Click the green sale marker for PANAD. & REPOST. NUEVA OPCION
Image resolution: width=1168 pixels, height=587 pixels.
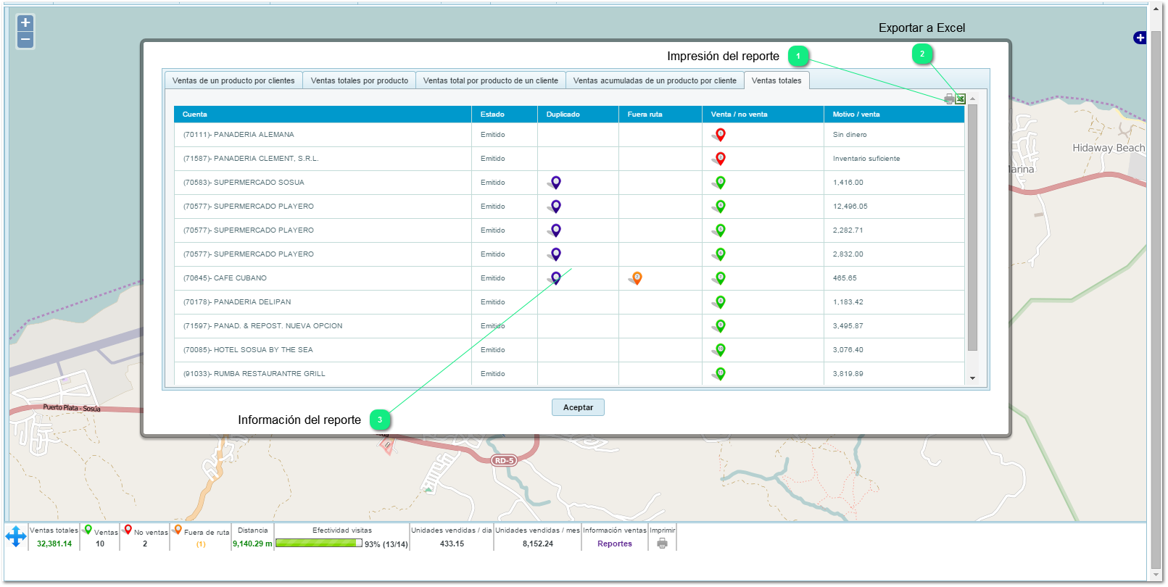[x=719, y=326]
